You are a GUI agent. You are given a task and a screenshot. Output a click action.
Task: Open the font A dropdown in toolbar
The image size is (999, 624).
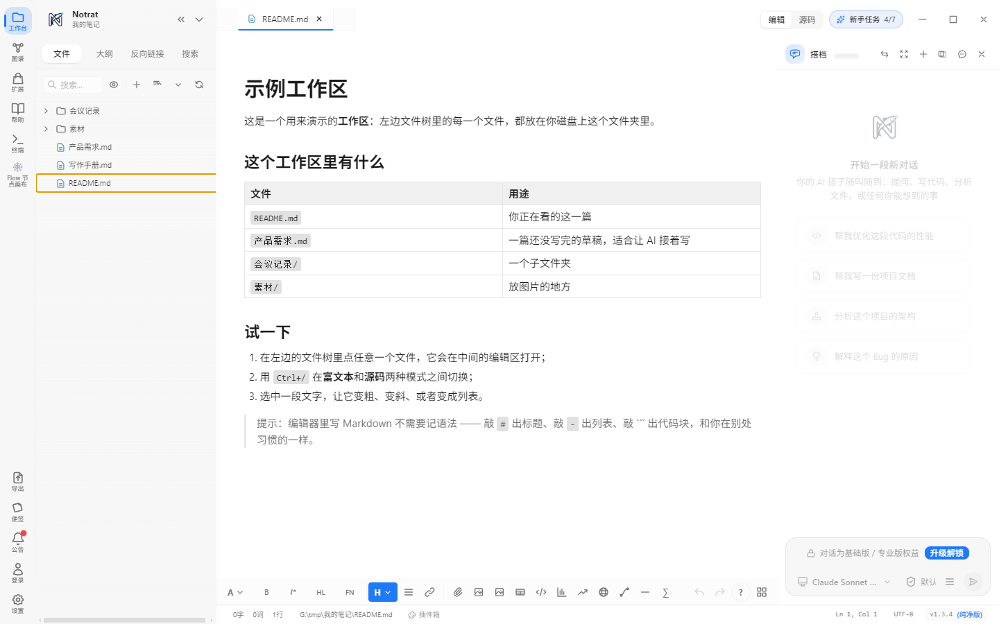(x=235, y=592)
